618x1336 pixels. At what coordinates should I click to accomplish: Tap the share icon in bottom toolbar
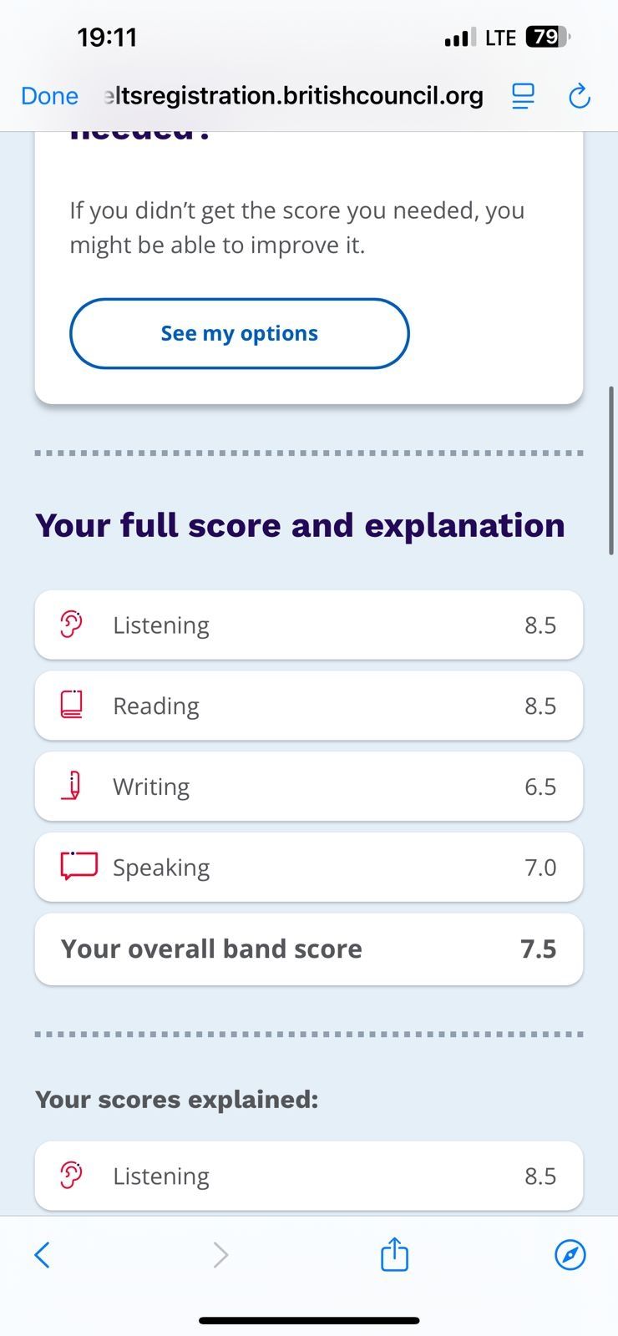tap(394, 1254)
